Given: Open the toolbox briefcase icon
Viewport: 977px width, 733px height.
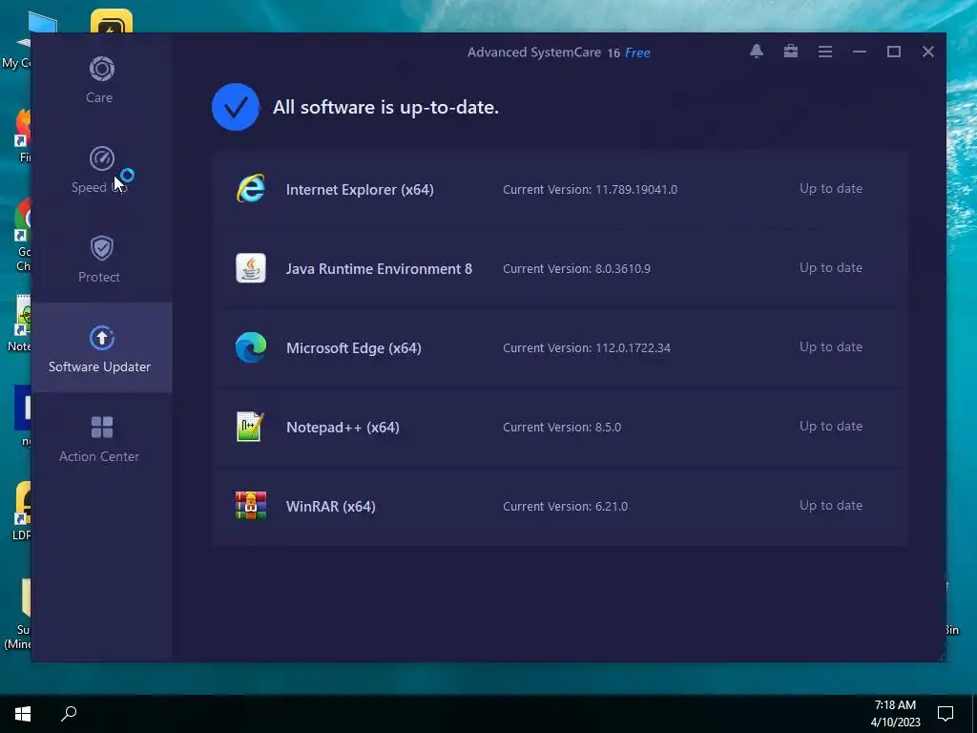Looking at the screenshot, I should (791, 52).
